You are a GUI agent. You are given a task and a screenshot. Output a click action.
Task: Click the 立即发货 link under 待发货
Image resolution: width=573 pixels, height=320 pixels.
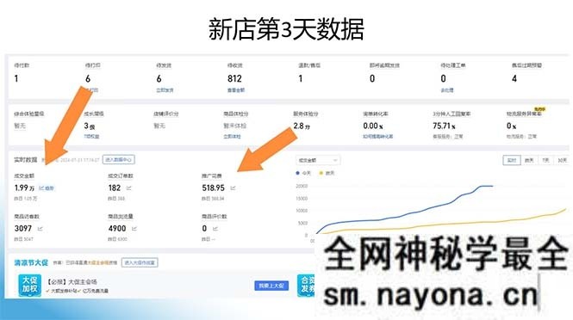point(165,90)
